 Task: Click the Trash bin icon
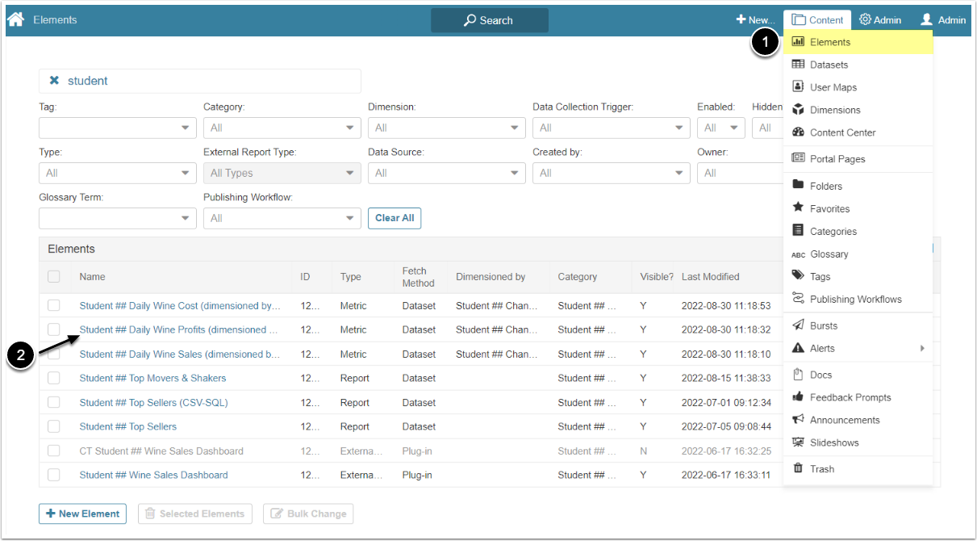[798, 468]
